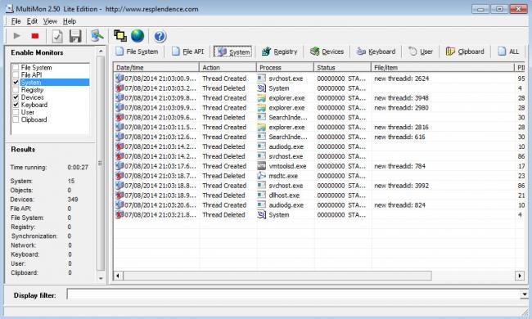
Task: Click the find/search toolbar icon
Action: pos(97,36)
